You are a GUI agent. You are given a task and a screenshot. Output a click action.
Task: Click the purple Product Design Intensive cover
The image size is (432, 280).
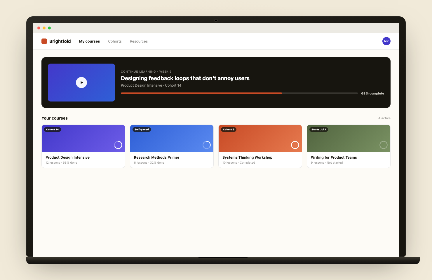click(83, 138)
